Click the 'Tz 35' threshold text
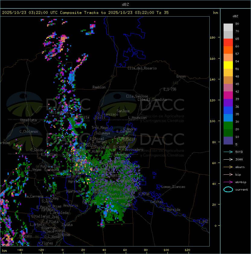 coord(163,13)
